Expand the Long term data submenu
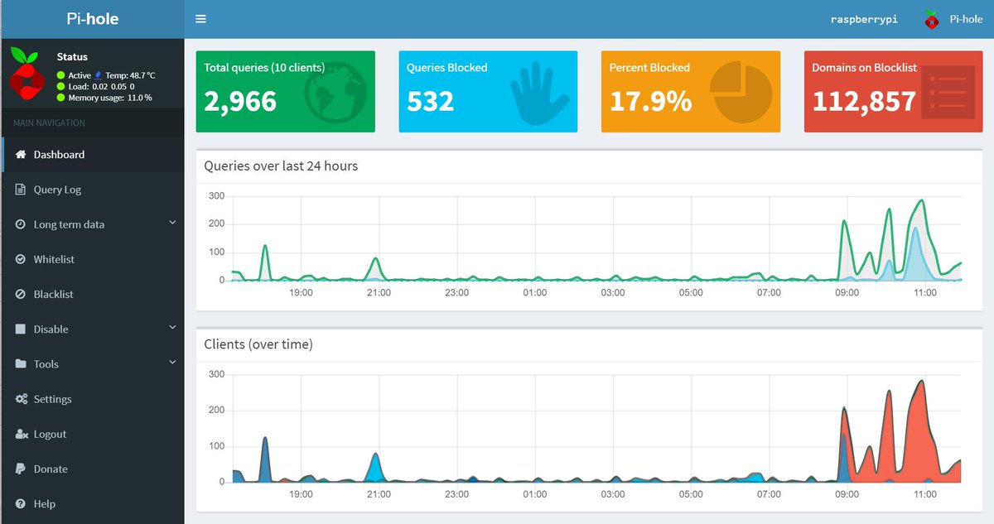Screen dimensions: 994x524 [x=172, y=224]
